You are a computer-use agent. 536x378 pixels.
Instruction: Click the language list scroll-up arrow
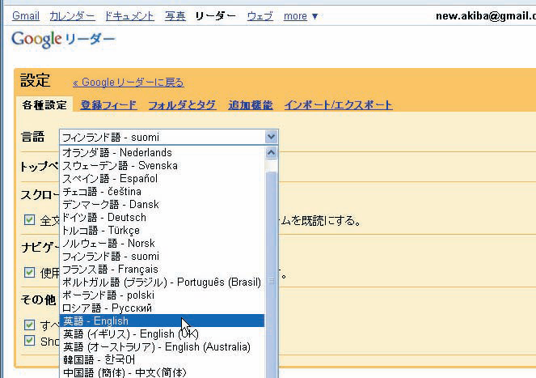tap(271, 153)
